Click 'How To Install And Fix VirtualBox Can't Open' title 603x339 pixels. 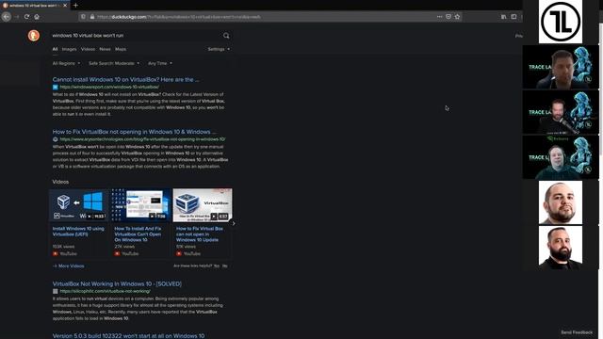138,234
